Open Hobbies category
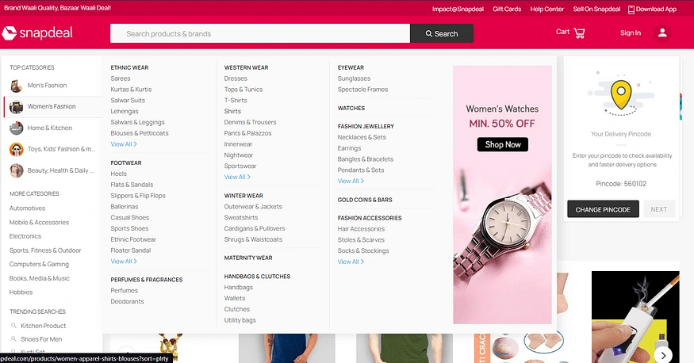694x363 pixels. pyautogui.click(x=21, y=292)
